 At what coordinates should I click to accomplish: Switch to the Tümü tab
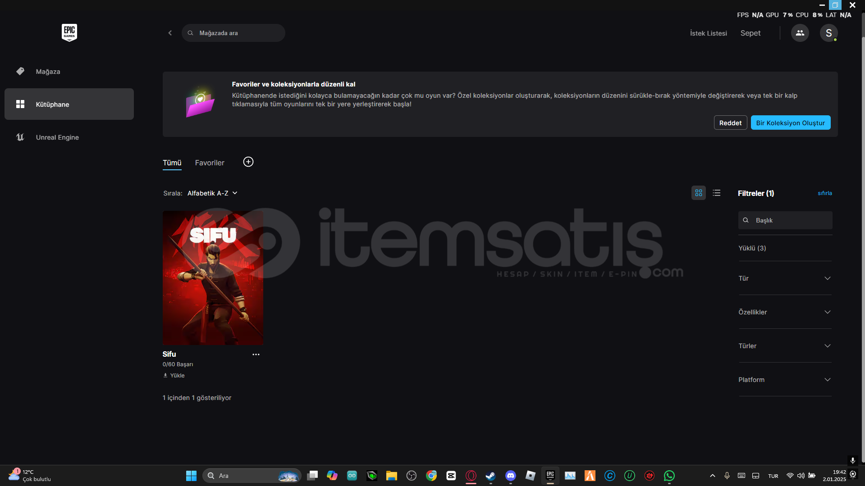pyautogui.click(x=172, y=163)
